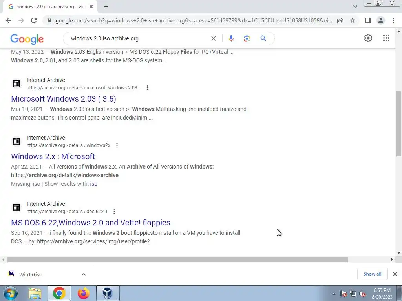Click the archive.org › details › dos-622-1 URL
Viewport: 402px width, 301px height.
67,212
